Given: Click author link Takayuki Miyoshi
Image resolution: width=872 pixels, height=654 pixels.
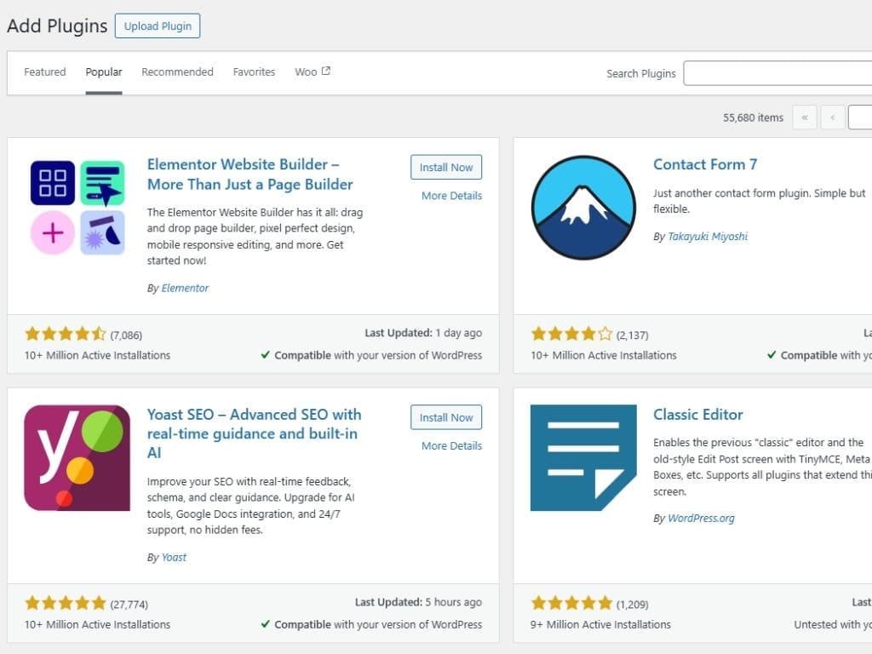Looking at the screenshot, I should pyautogui.click(x=708, y=237).
